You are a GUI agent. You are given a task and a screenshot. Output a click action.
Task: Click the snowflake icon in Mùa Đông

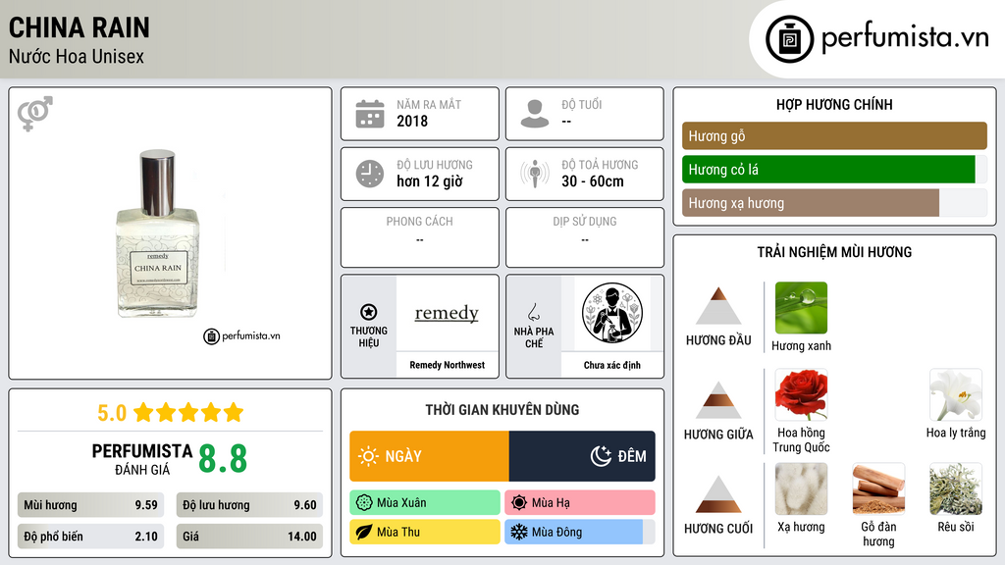coord(519,532)
